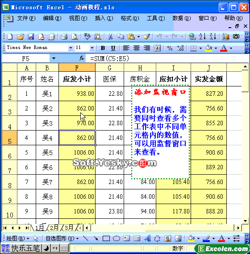
Task: Open the 插入(I) menu
Action: coord(104,18)
